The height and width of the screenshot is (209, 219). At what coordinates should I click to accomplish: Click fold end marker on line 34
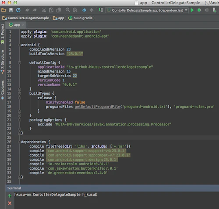point(19,177)
